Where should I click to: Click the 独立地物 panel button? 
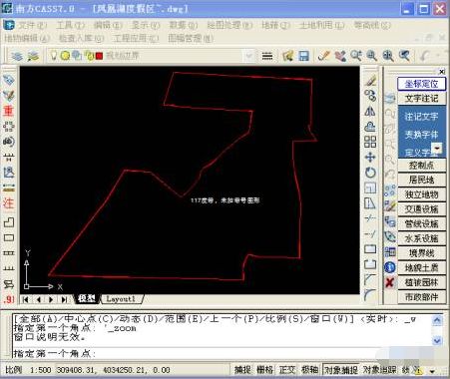point(422,194)
